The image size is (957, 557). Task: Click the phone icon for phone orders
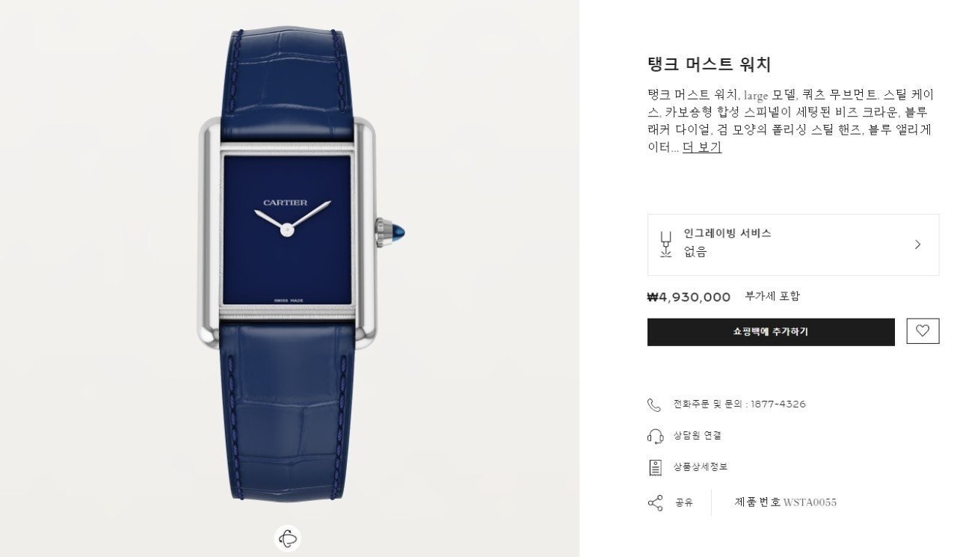[654, 404]
